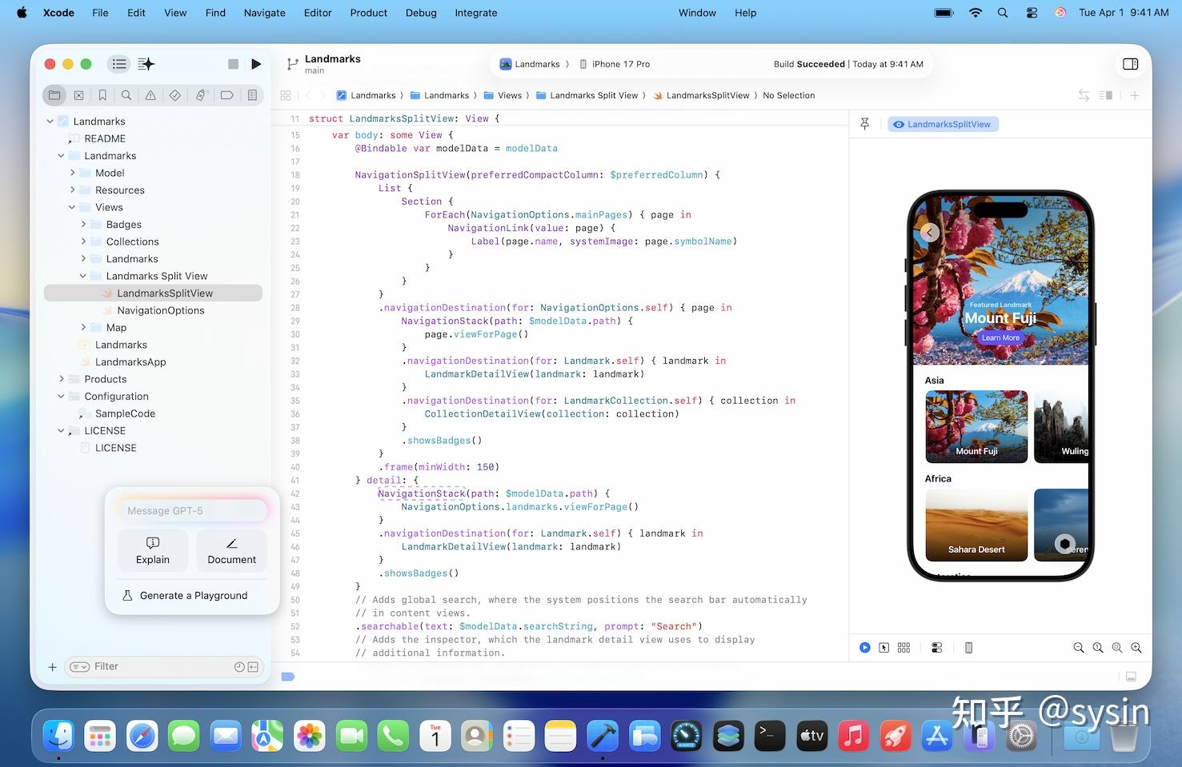Open the Navigate menu
Viewport: 1182px width, 767px height.
(x=264, y=13)
